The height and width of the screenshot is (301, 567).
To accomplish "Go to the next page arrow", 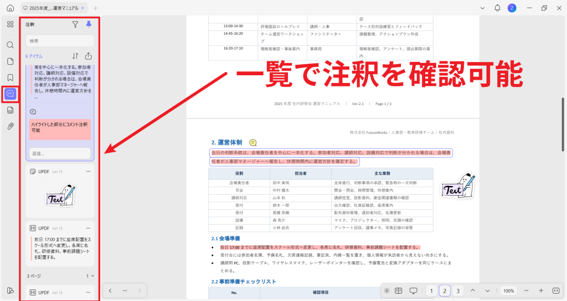I will [x=487, y=290].
